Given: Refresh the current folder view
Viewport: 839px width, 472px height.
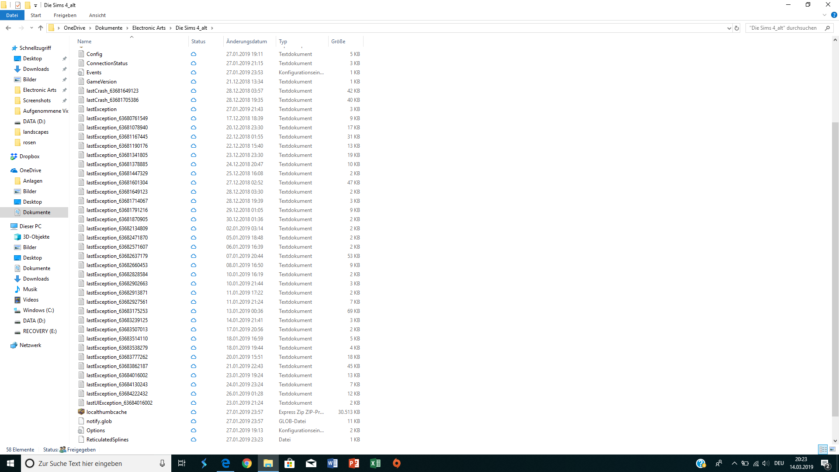Looking at the screenshot, I should [x=737, y=28].
